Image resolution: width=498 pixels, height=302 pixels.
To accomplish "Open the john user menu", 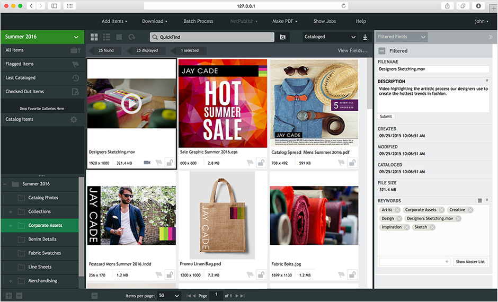I will [482, 21].
